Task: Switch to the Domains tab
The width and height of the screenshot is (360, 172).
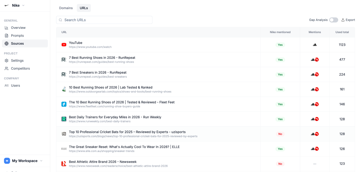Action: coord(66,8)
